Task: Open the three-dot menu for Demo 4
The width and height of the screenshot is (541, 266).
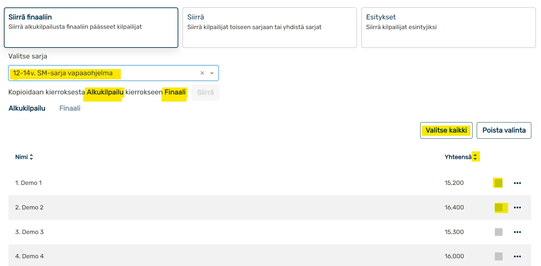Action: click(517, 256)
